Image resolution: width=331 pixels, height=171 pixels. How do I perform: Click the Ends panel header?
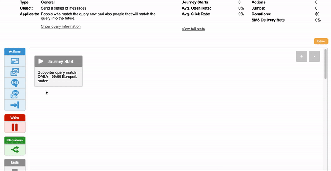14,162
